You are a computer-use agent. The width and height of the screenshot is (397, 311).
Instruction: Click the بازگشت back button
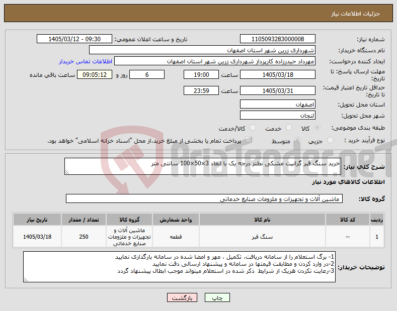[x=182, y=297]
